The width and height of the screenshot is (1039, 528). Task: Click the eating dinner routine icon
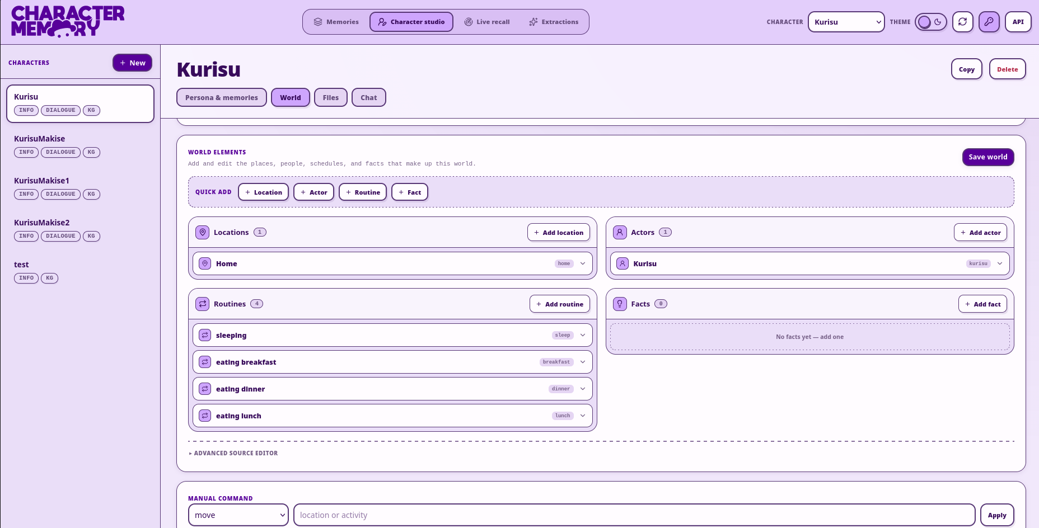(205, 389)
